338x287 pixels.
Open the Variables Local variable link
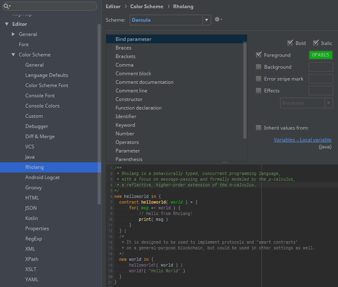[302, 140]
